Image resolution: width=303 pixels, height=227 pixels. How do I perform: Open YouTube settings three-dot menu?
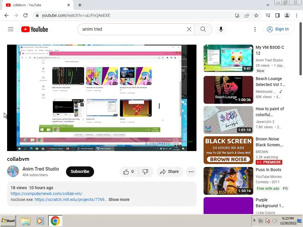(255, 29)
